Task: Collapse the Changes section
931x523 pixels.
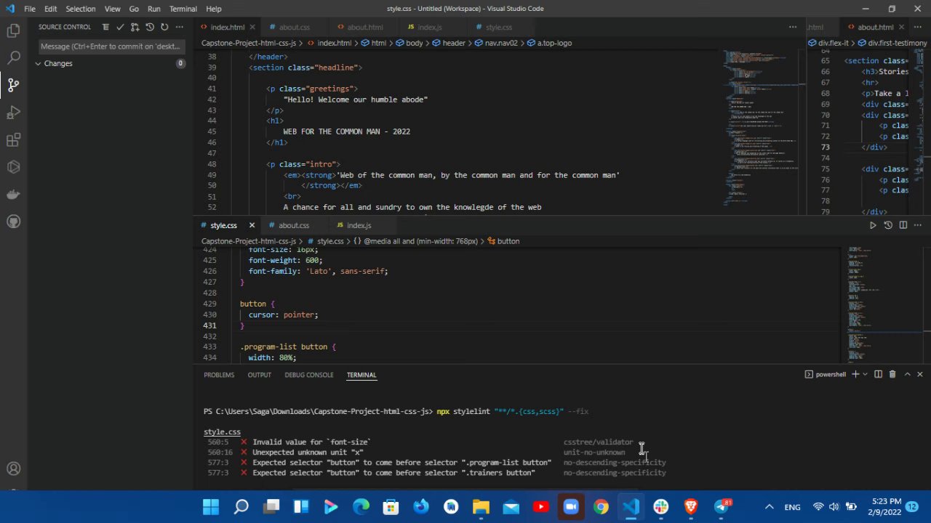Action: click(x=39, y=63)
